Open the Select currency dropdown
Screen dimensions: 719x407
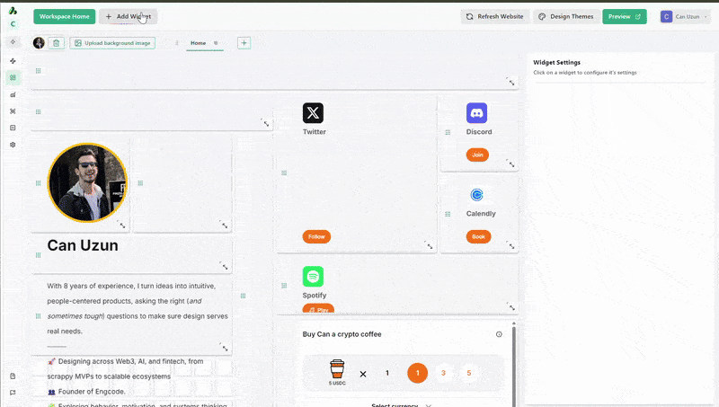pyautogui.click(x=401, y=404)
